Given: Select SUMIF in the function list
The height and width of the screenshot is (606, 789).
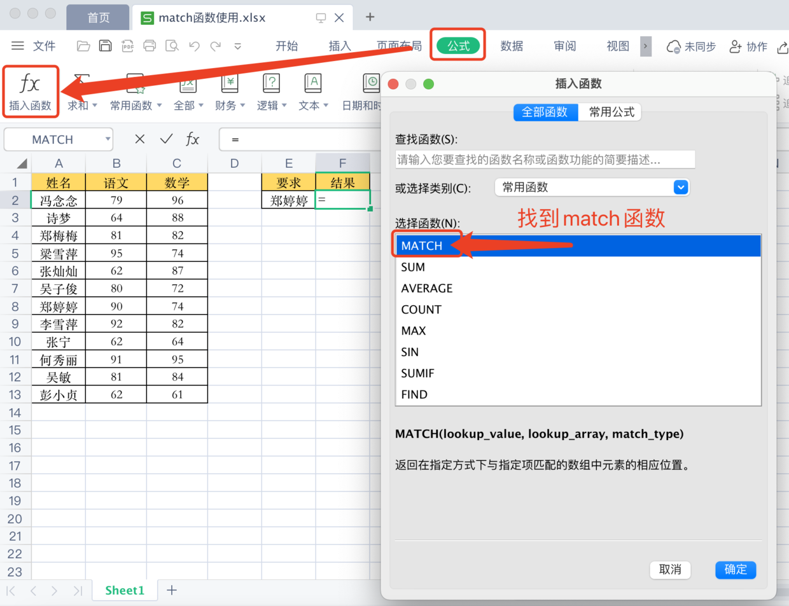Looking at the screenshot, I should coord(578,373).
